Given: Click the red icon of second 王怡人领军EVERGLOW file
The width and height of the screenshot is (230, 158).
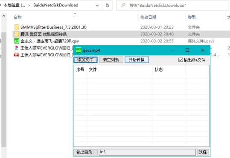Looking at the screenshot, I should 16,55.
